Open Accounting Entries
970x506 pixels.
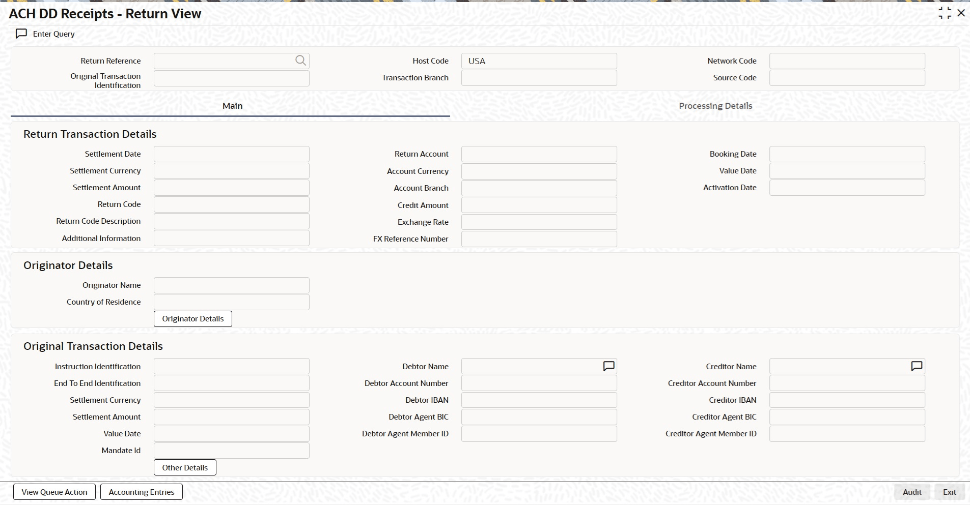142,492
